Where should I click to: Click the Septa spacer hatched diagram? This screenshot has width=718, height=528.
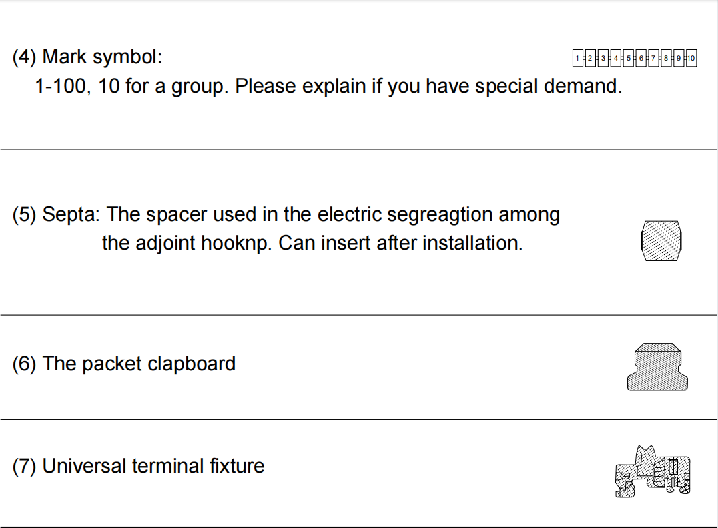(661, 241)
